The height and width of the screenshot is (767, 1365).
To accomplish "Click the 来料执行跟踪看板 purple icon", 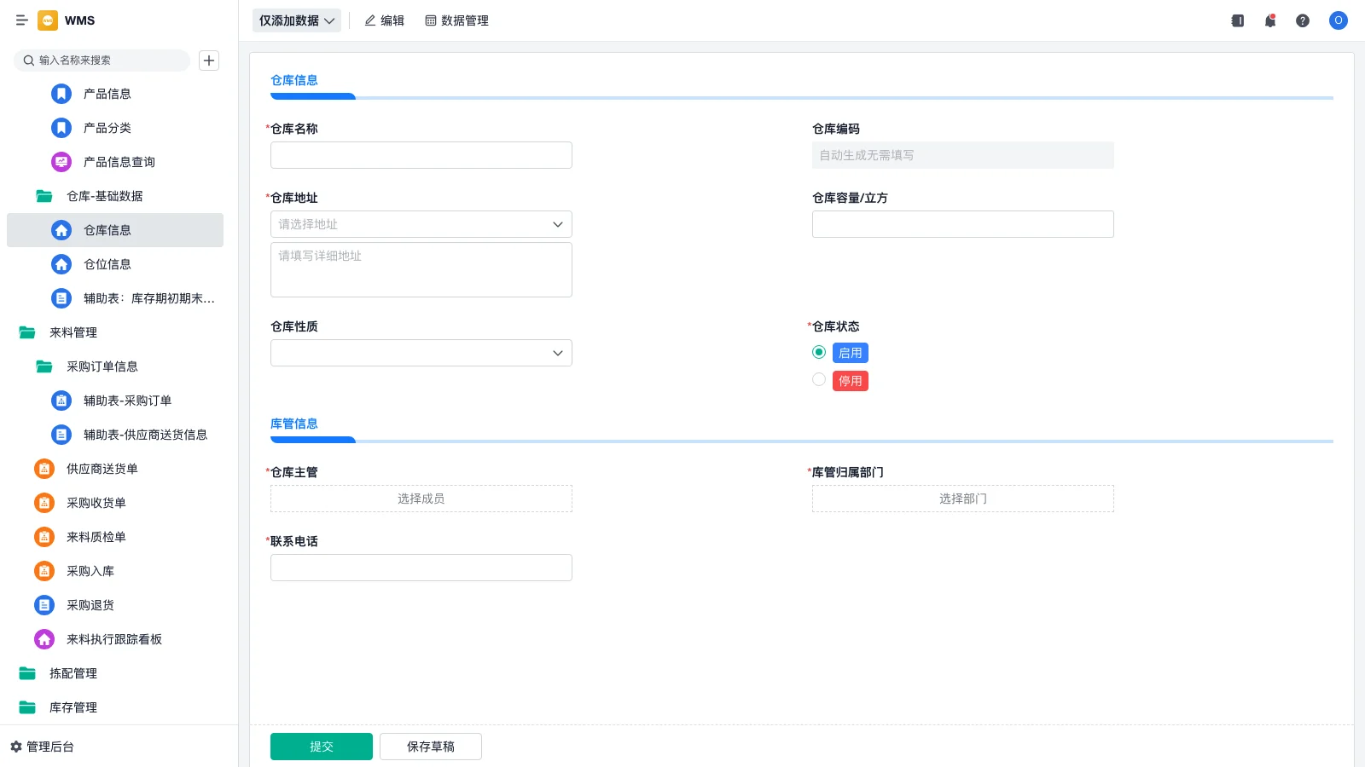I will pyautogui.click(x=44, y=639).
